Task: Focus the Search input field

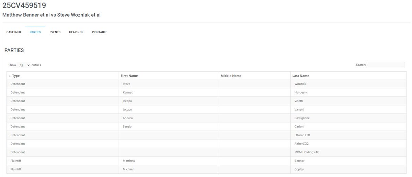Action: (385, 65)
